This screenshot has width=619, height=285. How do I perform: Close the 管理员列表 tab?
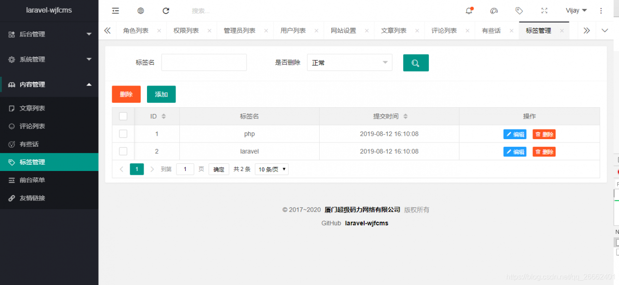266,31
